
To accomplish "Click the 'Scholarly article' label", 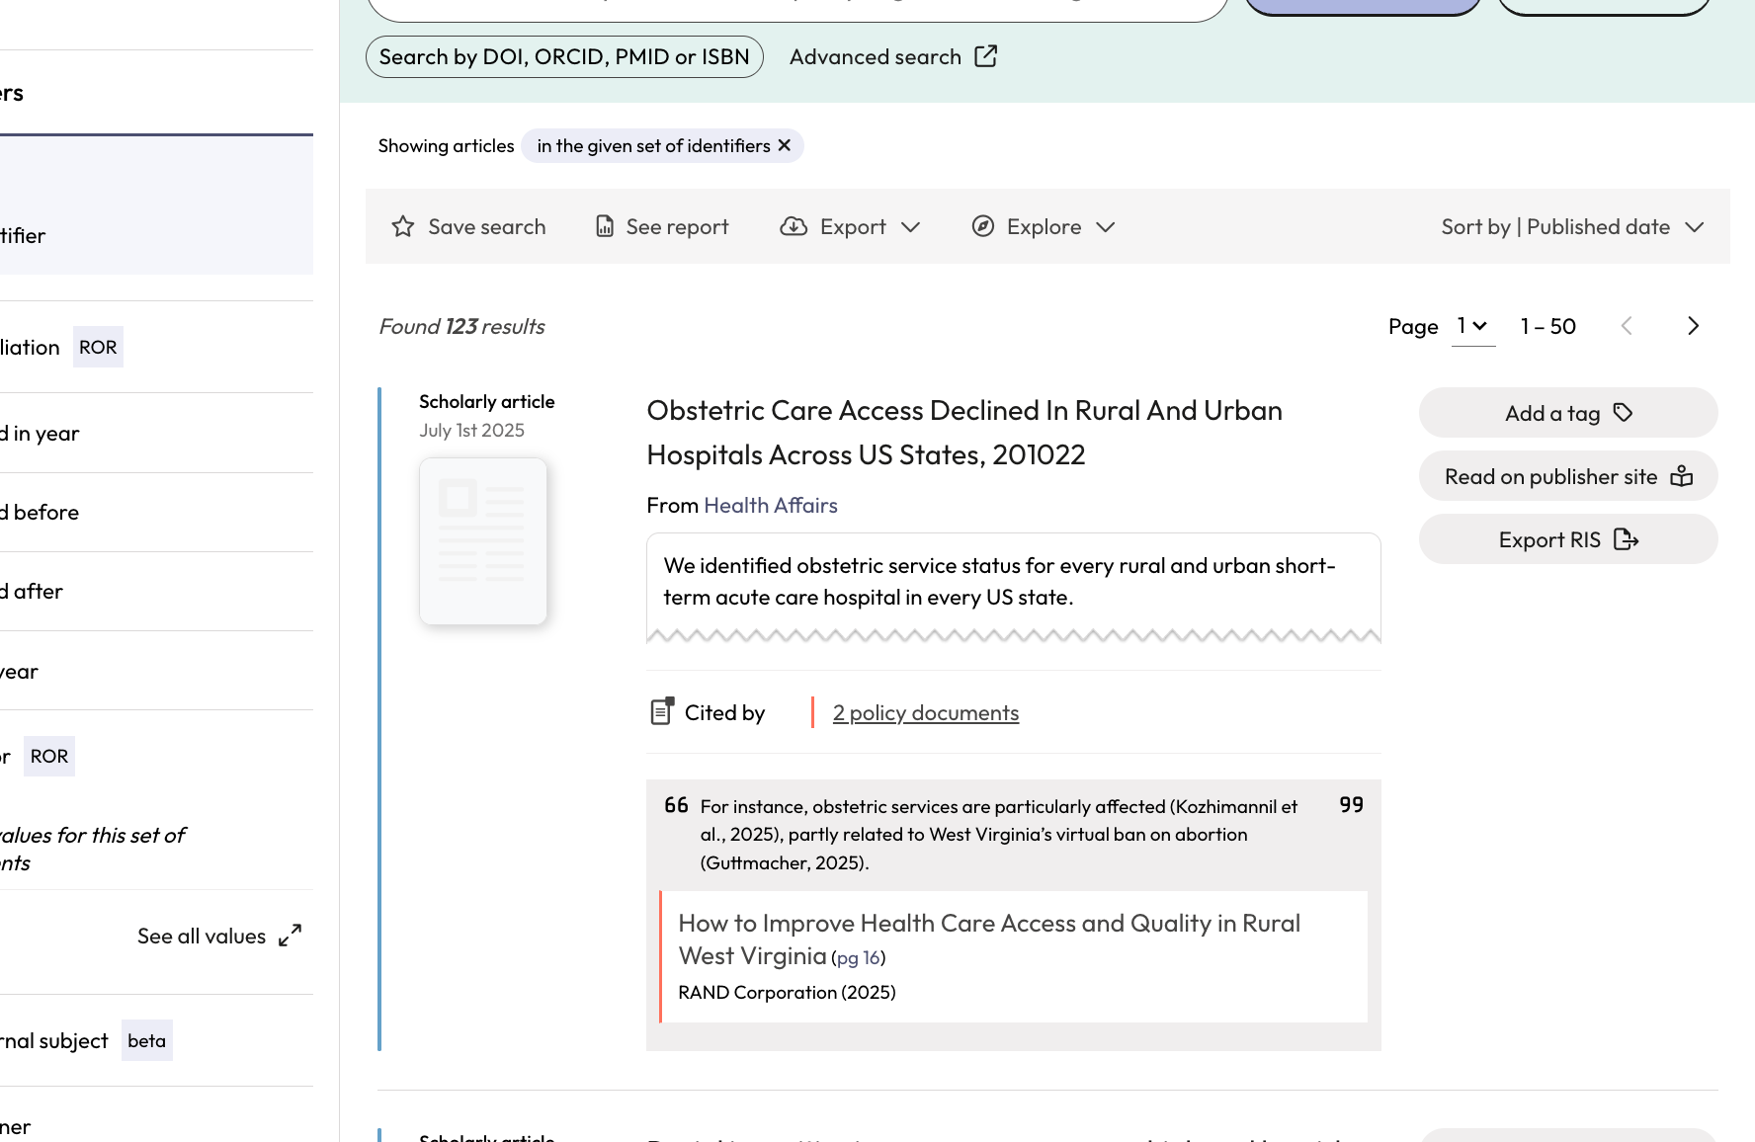I will tap(486, 401).
